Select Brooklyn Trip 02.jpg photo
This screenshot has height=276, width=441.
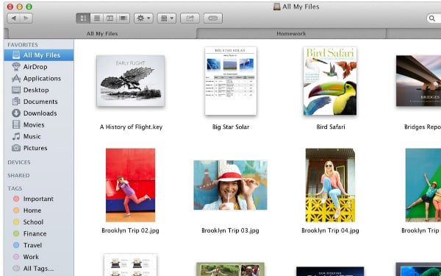coord(131,185)
